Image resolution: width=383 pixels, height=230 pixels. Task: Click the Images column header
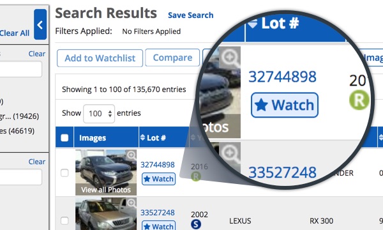coord(93,138)
